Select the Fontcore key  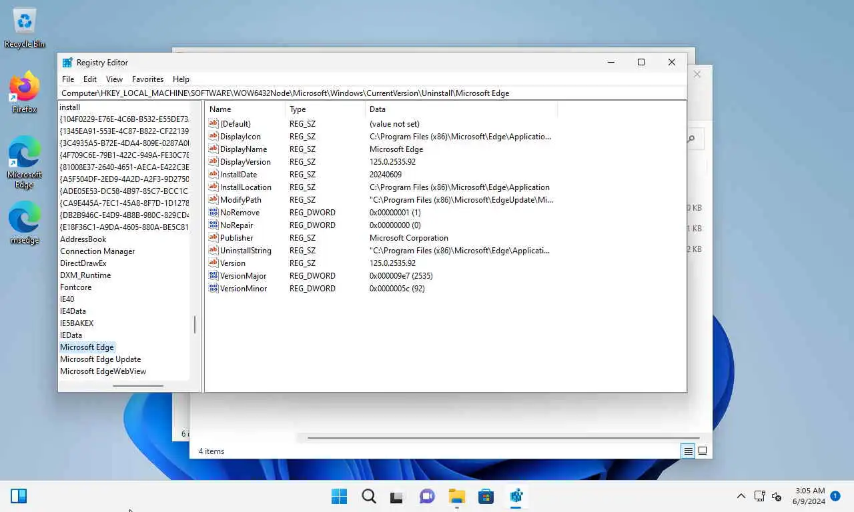76,287
